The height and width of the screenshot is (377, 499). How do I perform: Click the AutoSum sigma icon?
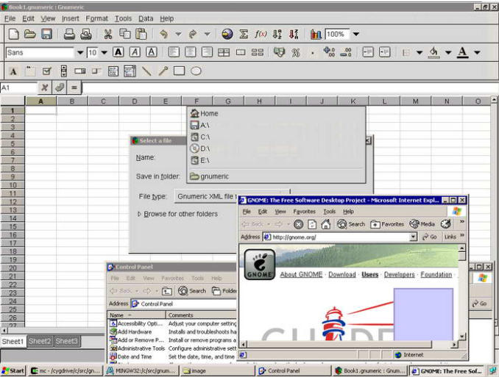tap(244, 34)
